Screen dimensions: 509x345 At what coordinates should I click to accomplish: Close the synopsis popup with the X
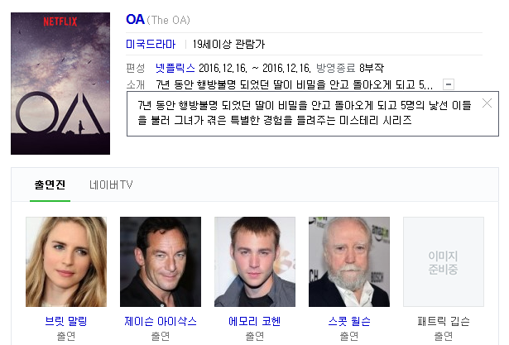click(487, 103)
